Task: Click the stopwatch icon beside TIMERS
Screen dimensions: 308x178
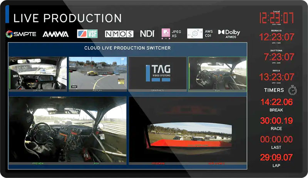Action: click(293, 90)
